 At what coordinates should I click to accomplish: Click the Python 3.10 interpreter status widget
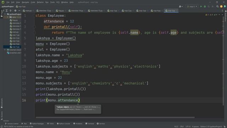(211, 127)
